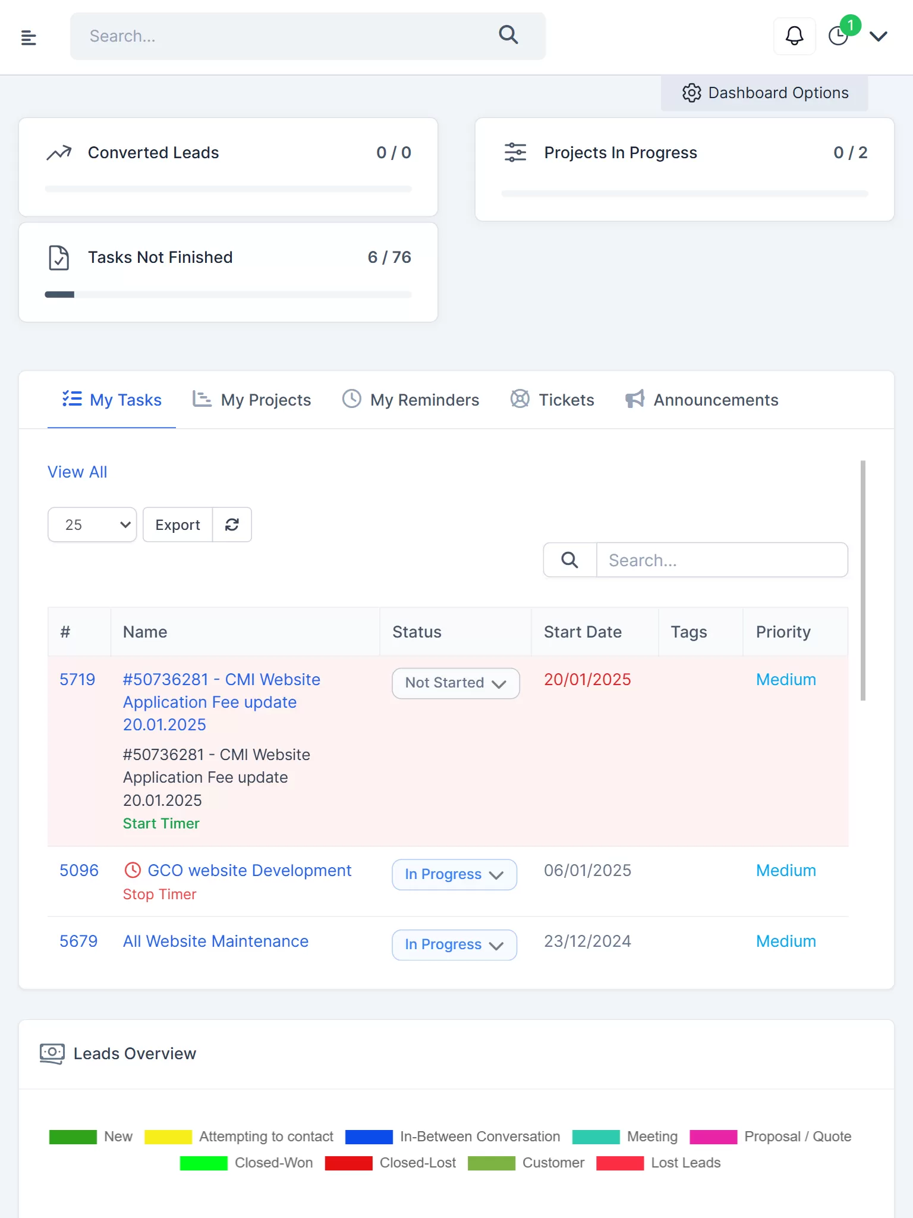Expand the profile chevron in top bar
Screen dimensions: 913x1218
tap(879, 36)
